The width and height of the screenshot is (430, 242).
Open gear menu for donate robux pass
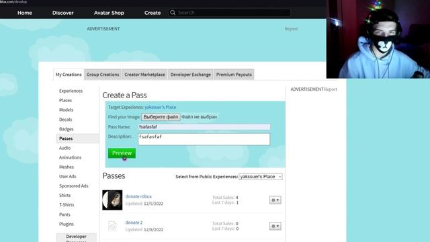click(x=275, y=200)
